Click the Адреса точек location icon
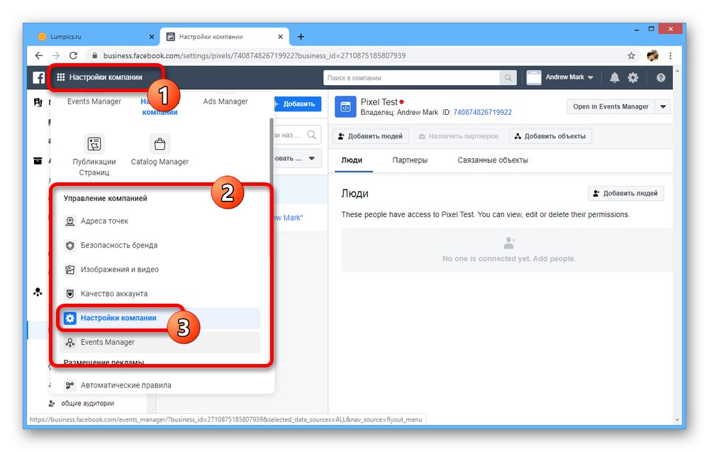Viewport: 709px width, 452px height. pos(70,221)
